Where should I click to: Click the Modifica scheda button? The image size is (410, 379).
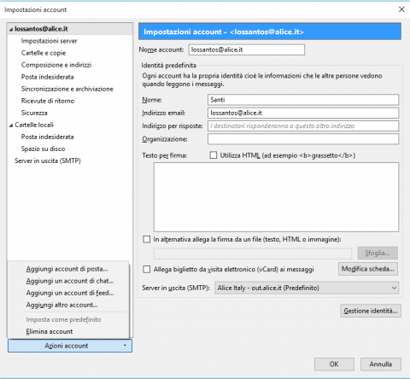(x=368, y=269)
